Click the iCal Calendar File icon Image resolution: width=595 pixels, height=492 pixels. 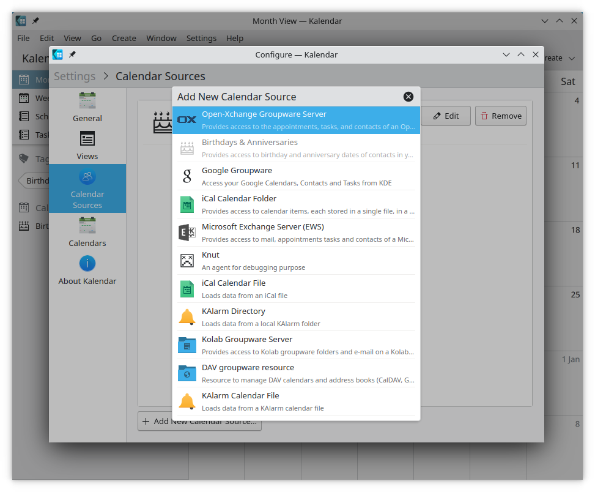(187, 289)
